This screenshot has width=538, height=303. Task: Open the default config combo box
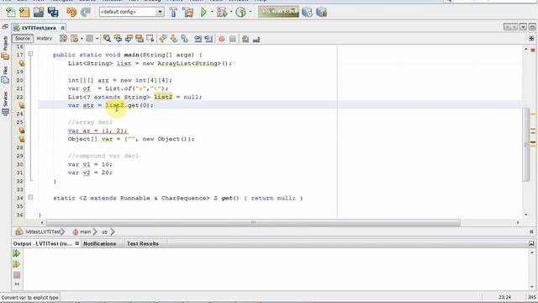[x=131, y=12]
